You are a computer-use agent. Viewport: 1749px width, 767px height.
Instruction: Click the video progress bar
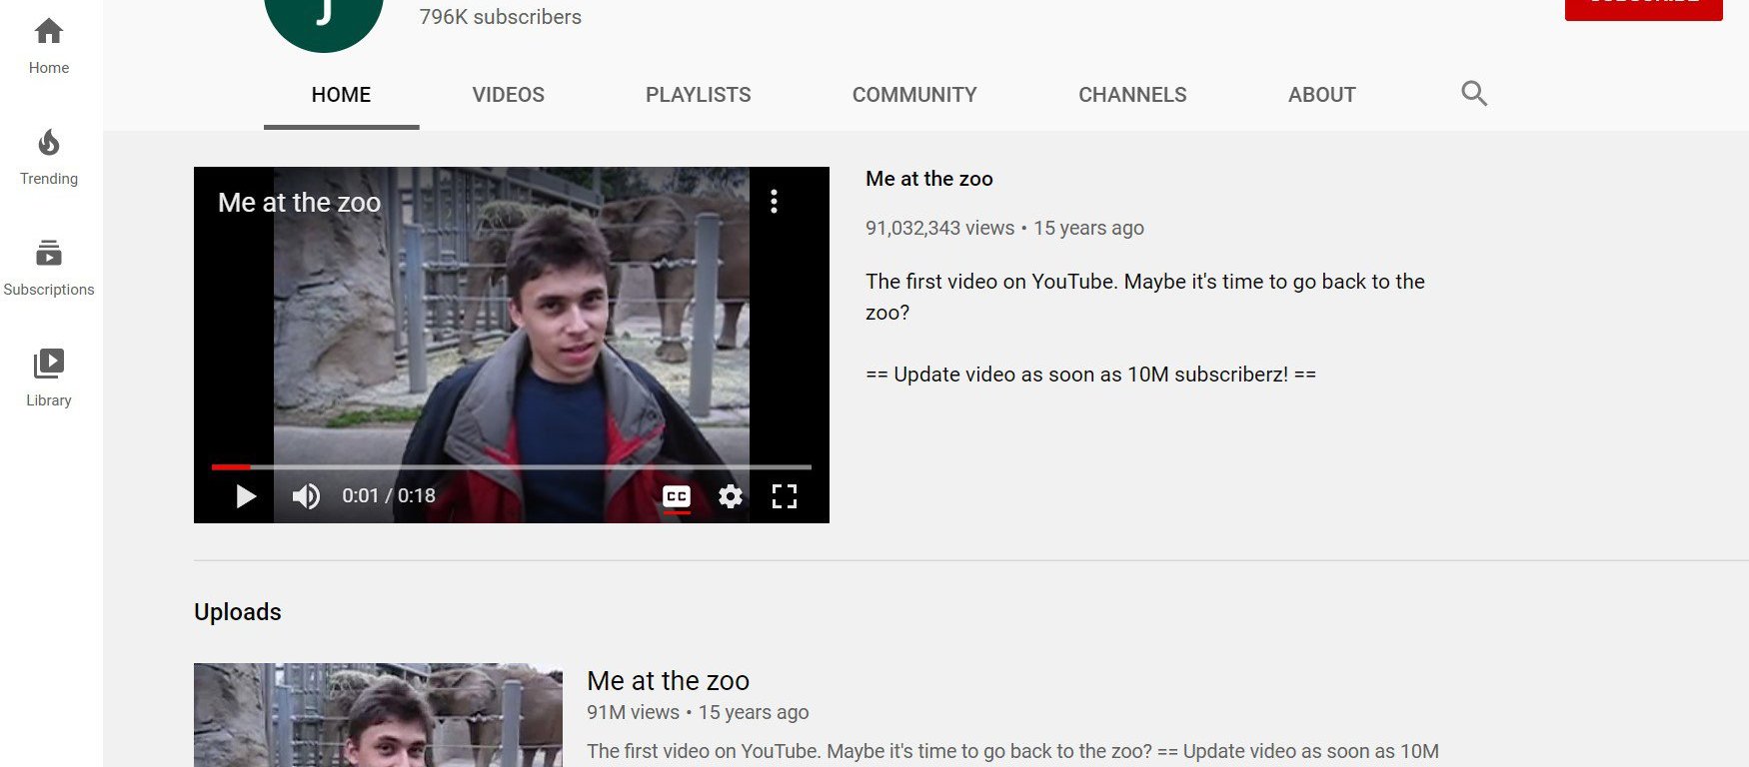(511, 466)
